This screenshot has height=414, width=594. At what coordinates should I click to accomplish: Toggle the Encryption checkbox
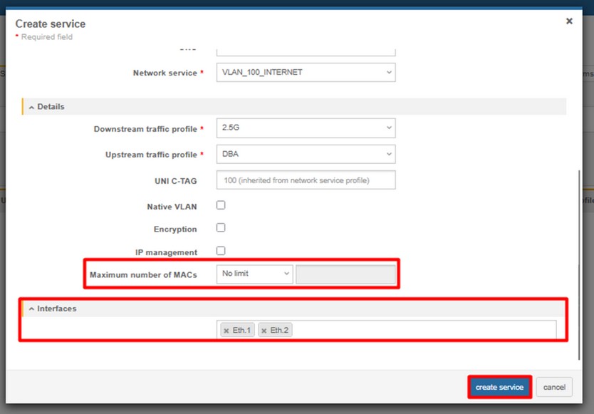point(221,228)
